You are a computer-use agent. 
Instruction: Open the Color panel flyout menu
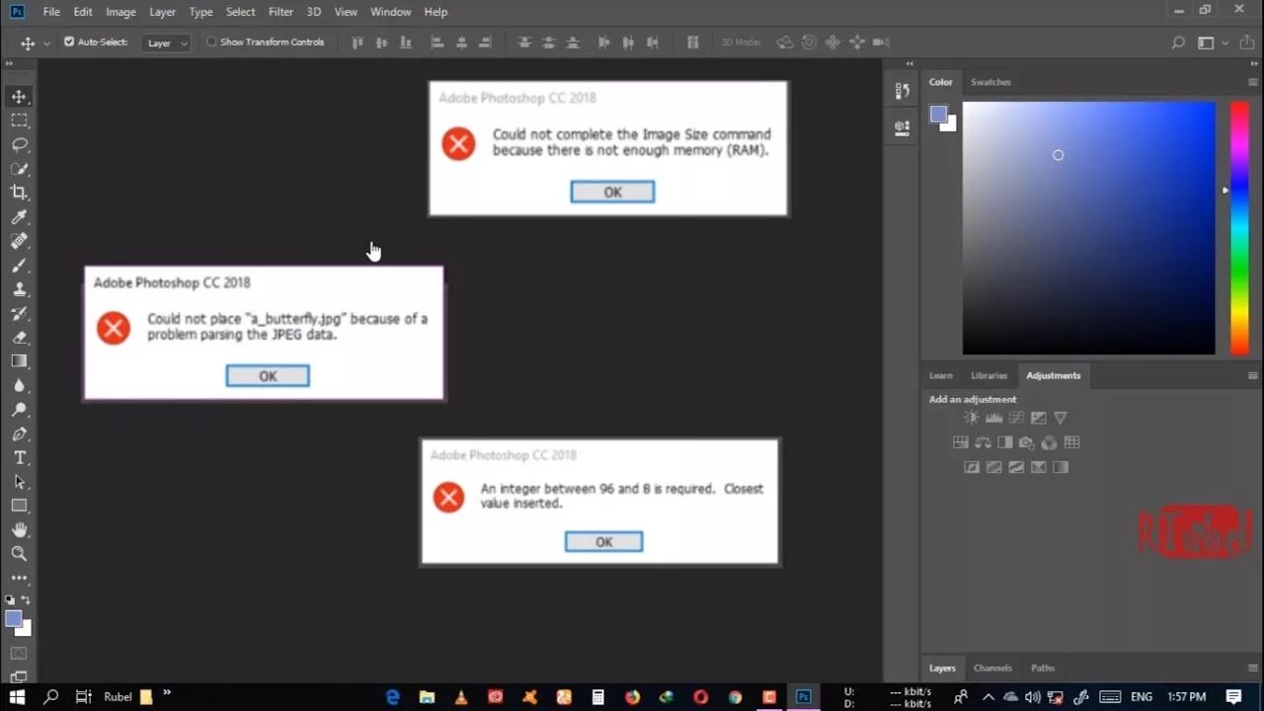click(x=1252, y=82)
